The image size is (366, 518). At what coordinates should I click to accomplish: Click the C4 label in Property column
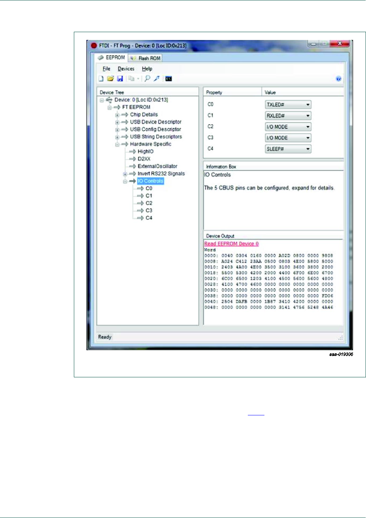[x=210, y=149]
